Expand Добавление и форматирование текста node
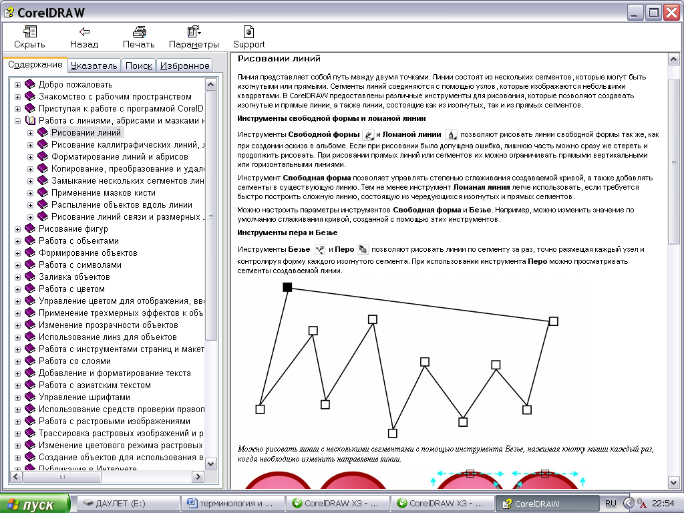The image size is (684, 513). coord(17,373)
